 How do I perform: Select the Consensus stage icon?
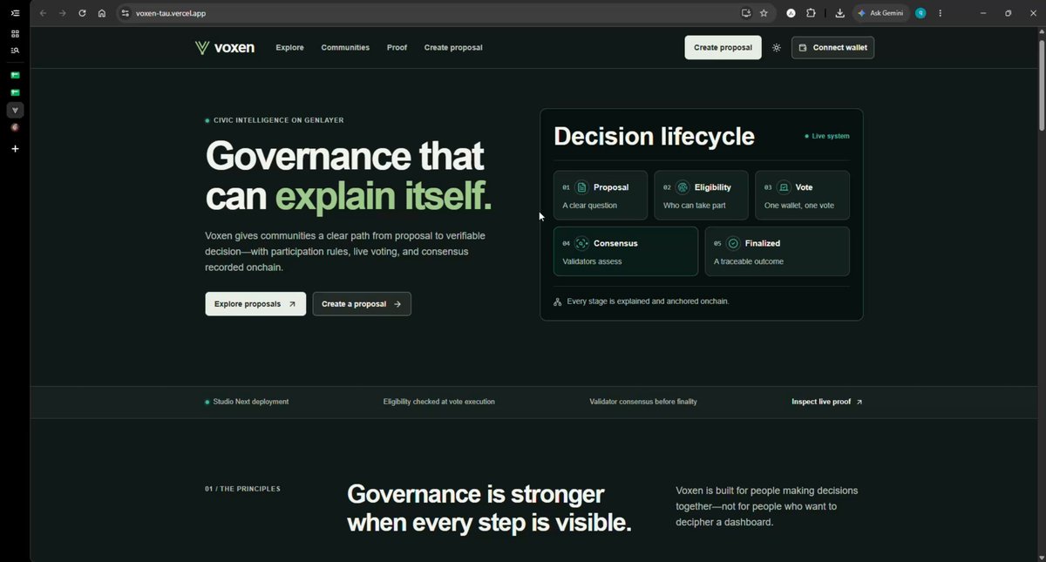[x=581, y=243]
